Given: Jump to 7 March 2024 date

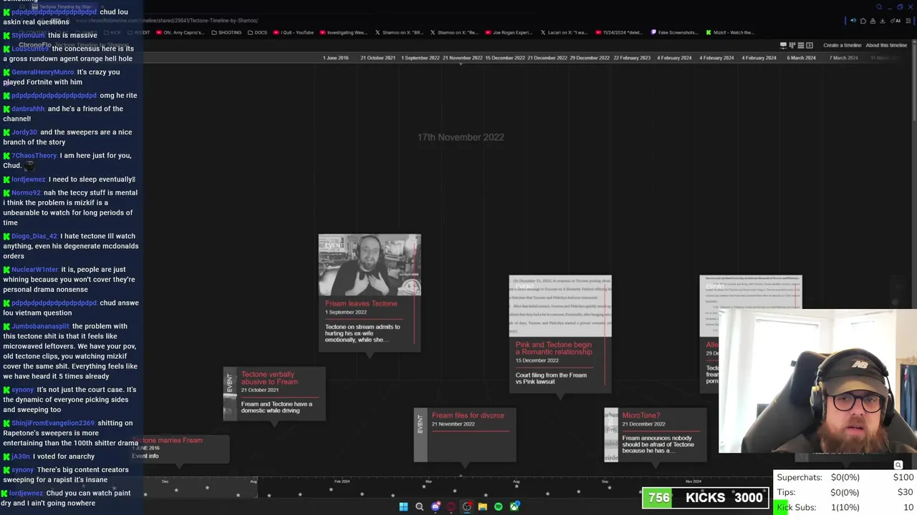Looking at the screenshot, I should point(843,58).
